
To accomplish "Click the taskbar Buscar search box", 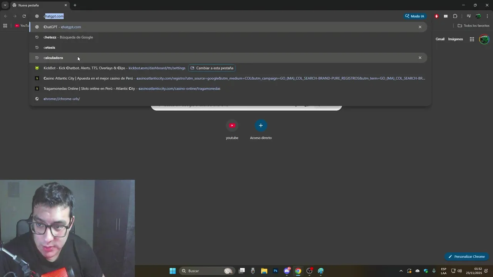I will [x=207, y=271].
